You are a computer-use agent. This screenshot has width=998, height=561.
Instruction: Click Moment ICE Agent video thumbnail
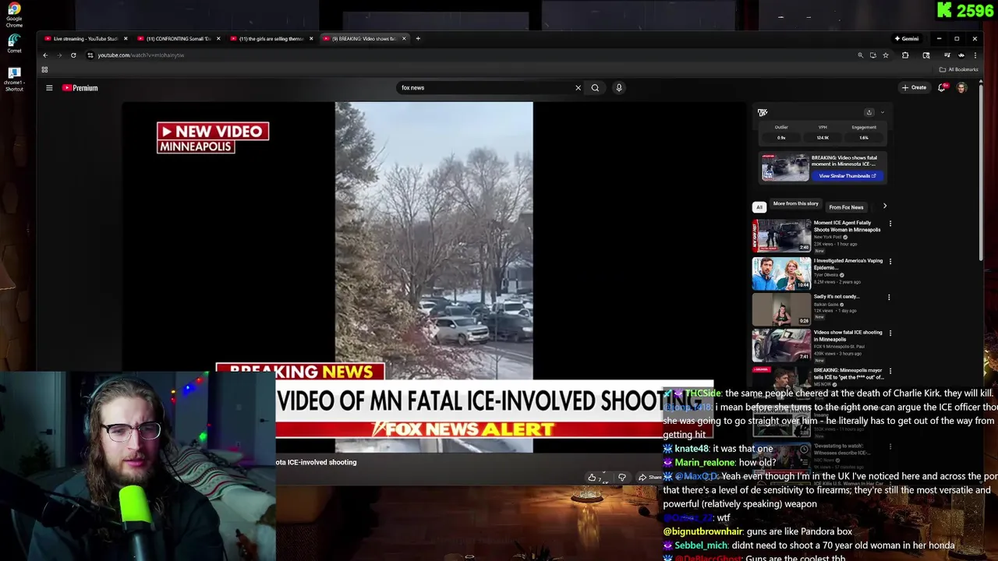781,236
